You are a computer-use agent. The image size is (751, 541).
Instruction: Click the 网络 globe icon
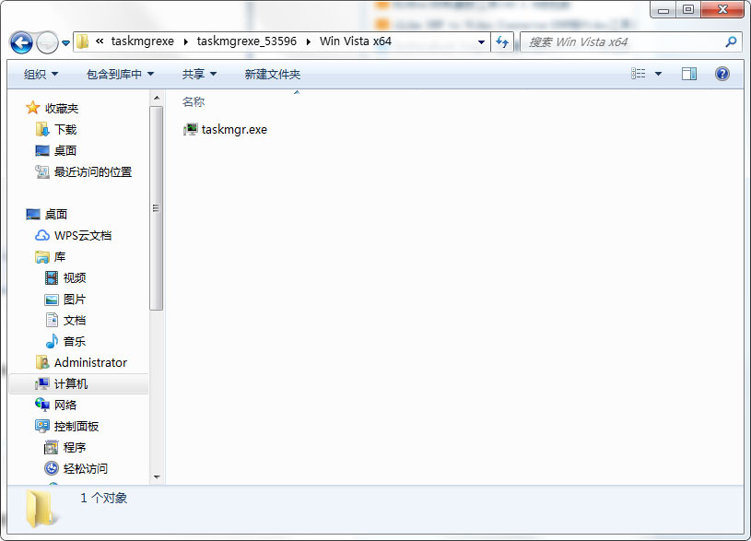coord(42,405)
